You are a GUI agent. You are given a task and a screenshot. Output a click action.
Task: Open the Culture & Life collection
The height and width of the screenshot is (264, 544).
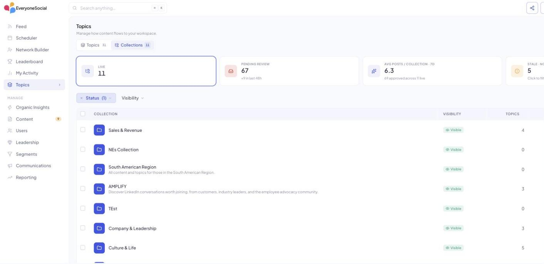tap(122, 248)
